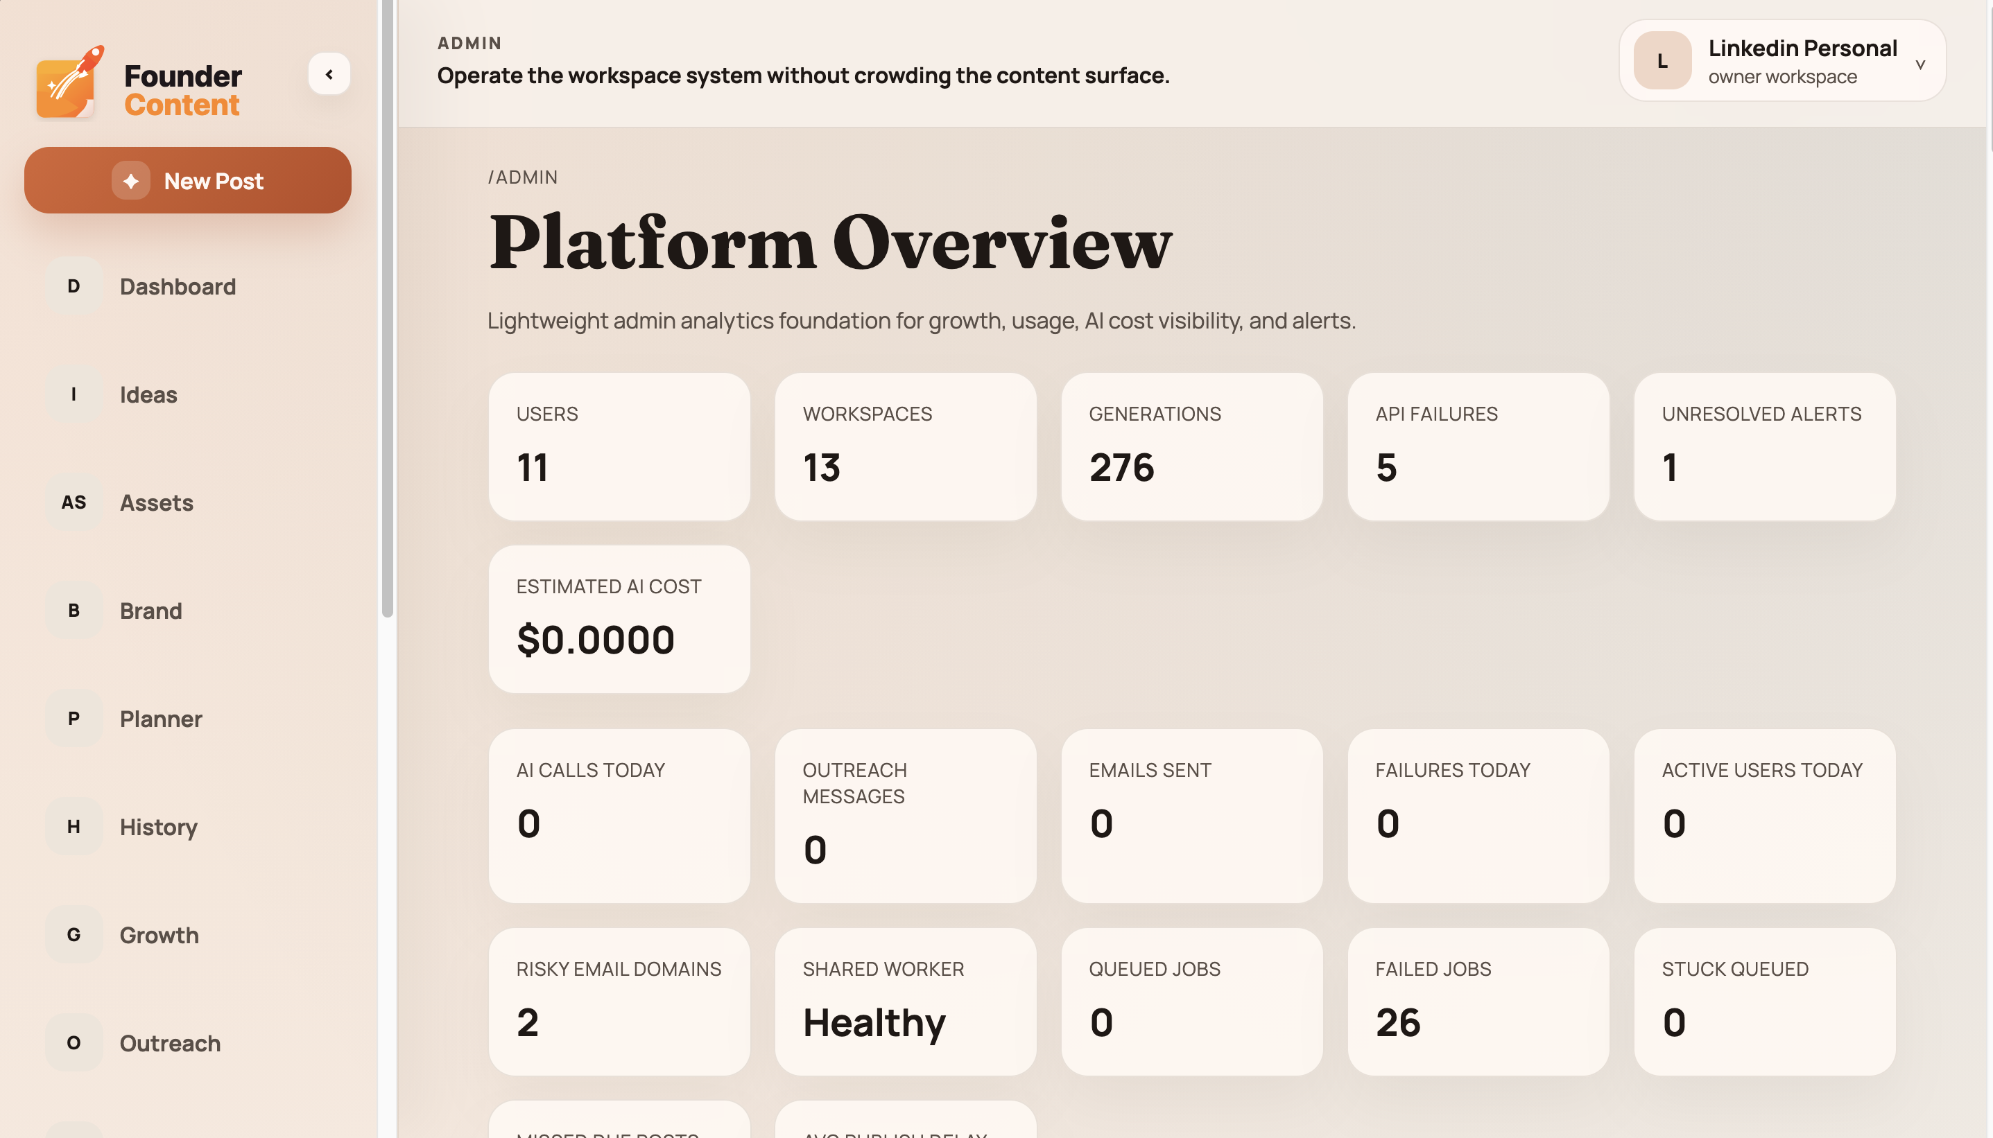Open the Growth section
Viewport: 1993px width, 1138px height.
pyautogui.click(x=188, y=935)
